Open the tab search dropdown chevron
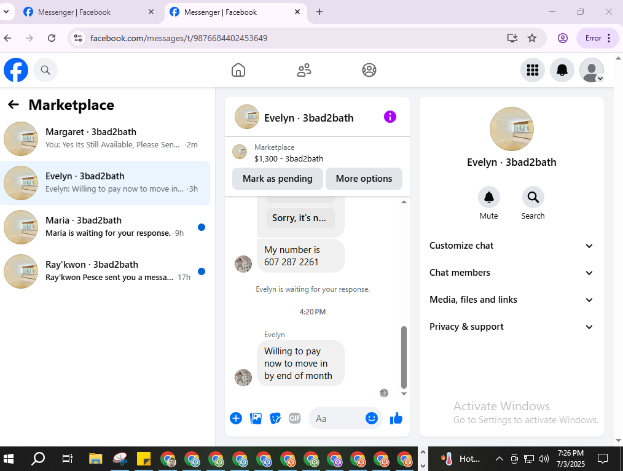This screenshot has height=471, width=623. point(6,12)
